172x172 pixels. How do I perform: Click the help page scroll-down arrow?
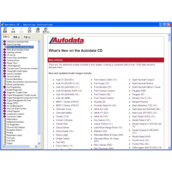coord(169,148)
